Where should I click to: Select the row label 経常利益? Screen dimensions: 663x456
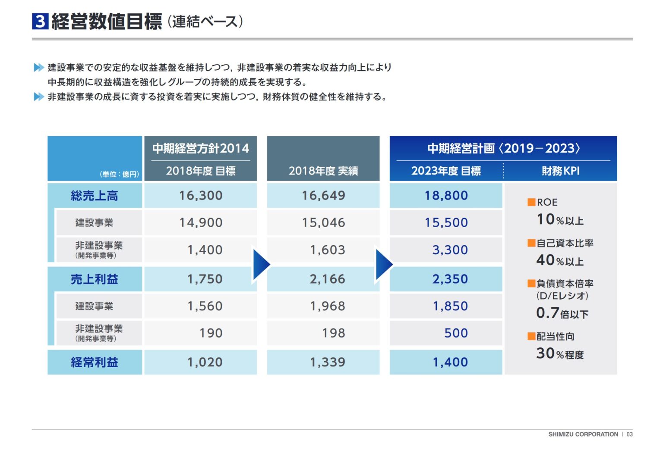95,362
